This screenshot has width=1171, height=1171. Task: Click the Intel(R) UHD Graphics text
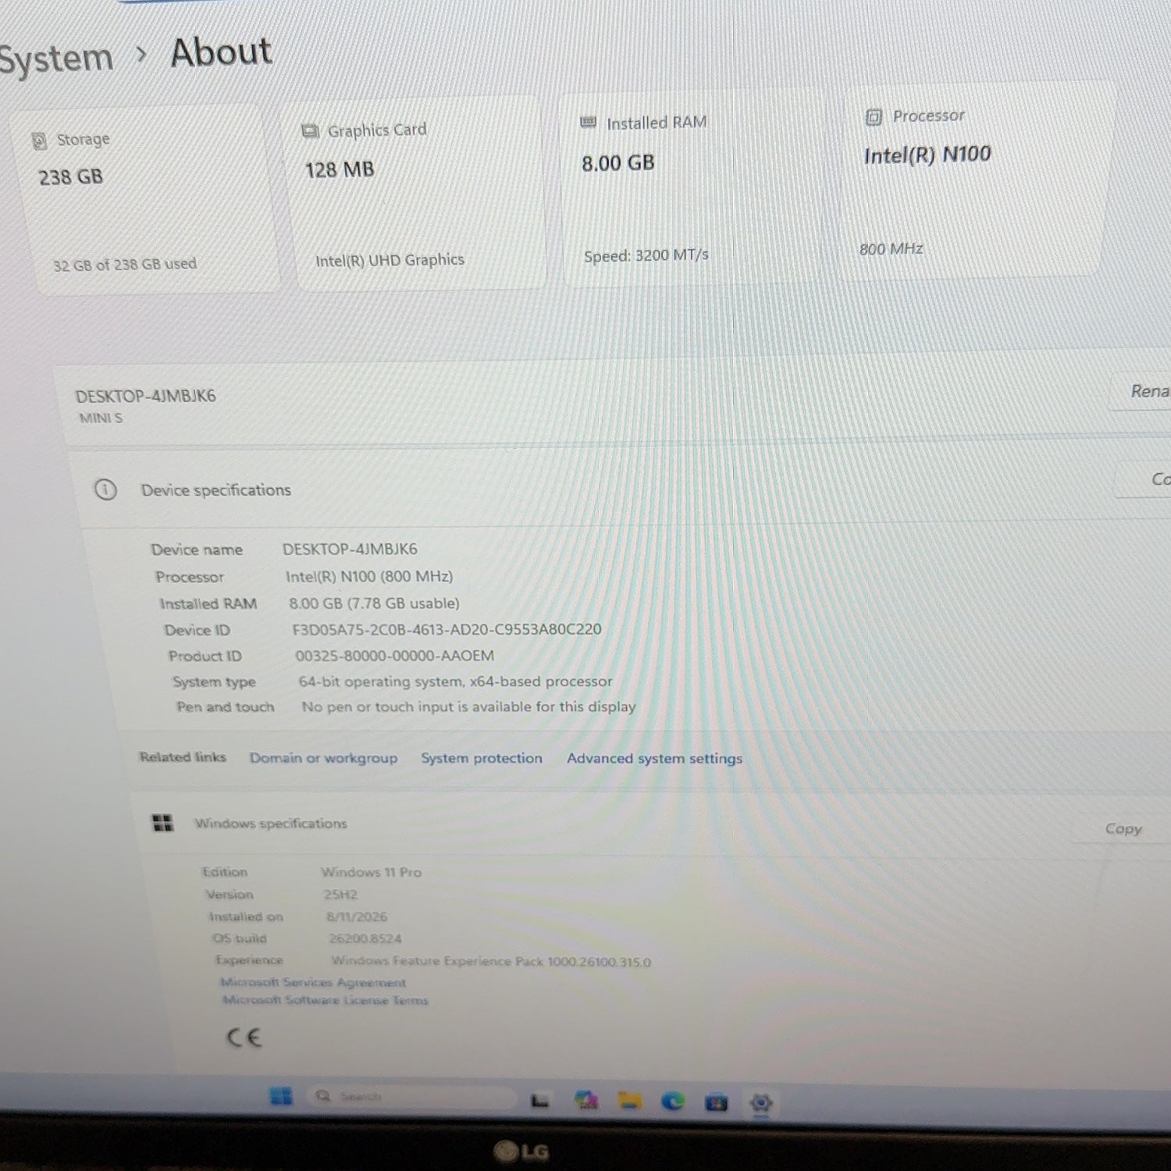[x=390, y=260]
